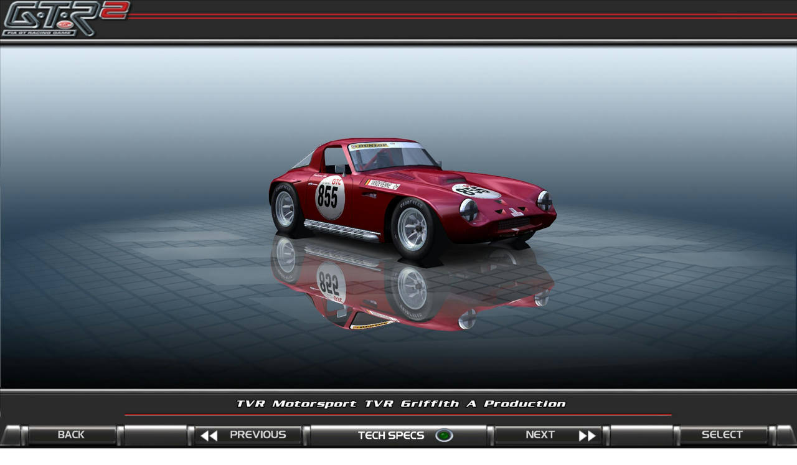Open TECH SPECS panel

(x=398, y=435)
